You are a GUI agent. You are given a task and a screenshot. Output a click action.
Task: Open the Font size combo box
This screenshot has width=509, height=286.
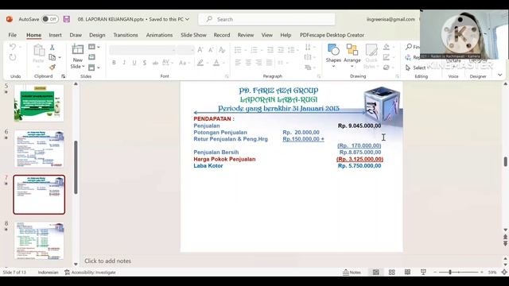pos(185,50)
